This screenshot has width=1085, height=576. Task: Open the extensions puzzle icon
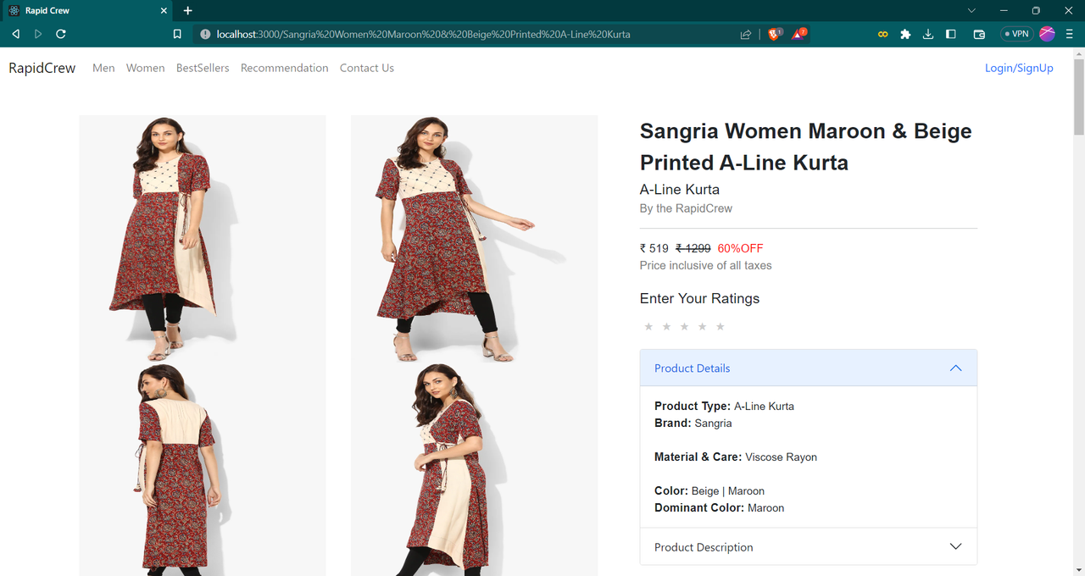click(905, 35)
